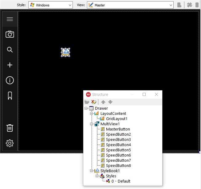The width and height of the screenshot is (201, 189).
Task: Click the MultiView1 component icon in tree
Action: (x=97, y=124)
